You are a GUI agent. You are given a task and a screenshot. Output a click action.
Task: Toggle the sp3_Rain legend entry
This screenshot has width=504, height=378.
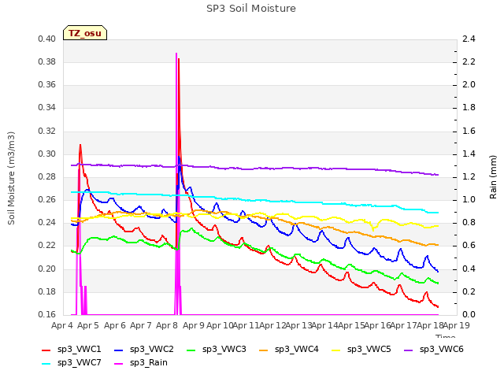tap(141, 362)
